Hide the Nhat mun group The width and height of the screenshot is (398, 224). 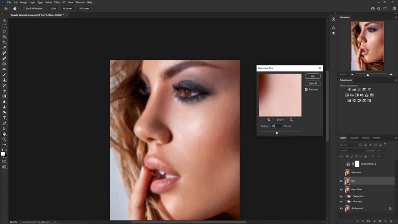click(341, 202)
